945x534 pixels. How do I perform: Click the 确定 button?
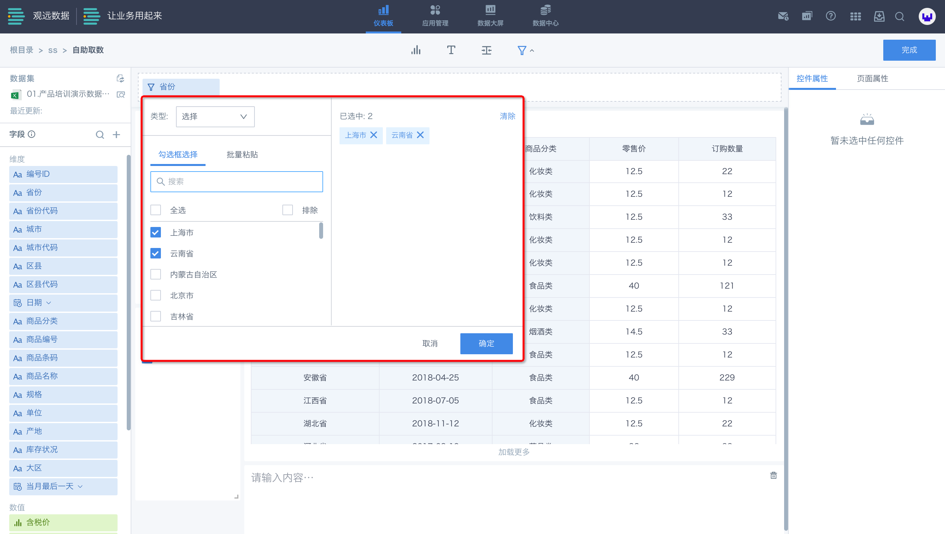(x=486, y=343)
